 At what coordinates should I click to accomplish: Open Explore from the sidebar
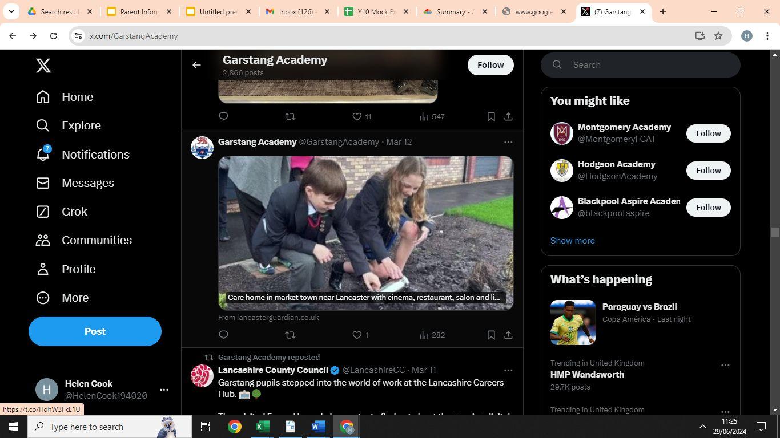(68, 125)
